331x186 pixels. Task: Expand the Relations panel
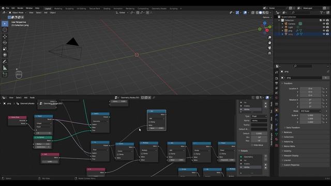[x=288, y=132]
